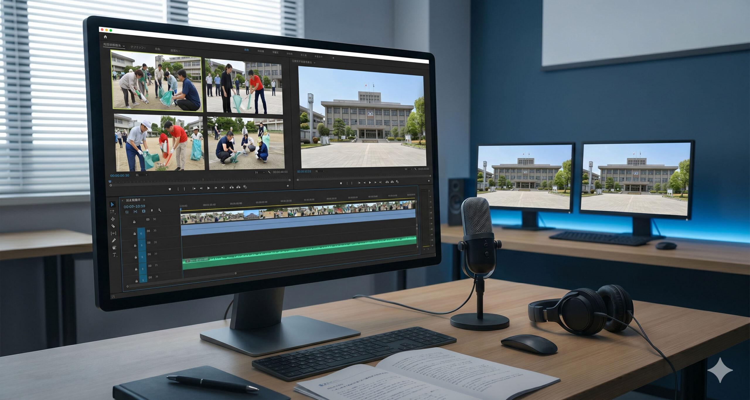This screenshot has height=400, width=750.
Task: Select the Pen tool in toolbar
Action: [x=114, y=240]
